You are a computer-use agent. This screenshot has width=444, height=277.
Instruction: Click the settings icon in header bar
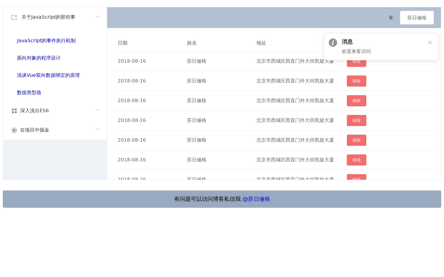pyautogui.click(x=391, y=18)
